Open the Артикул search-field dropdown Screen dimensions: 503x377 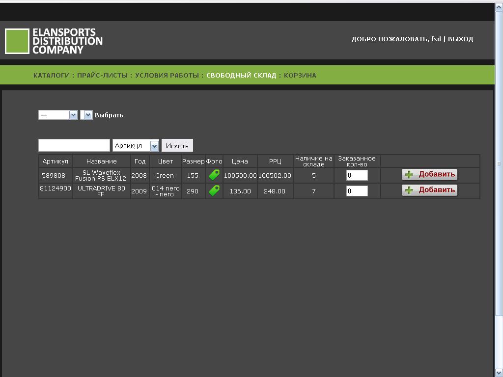tap(136, 145)
